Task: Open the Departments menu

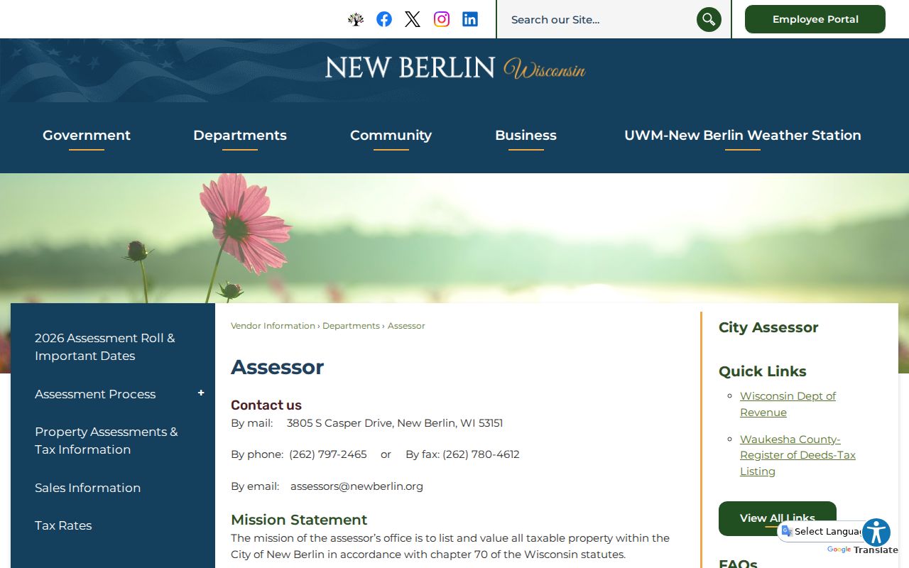Action: [x=240, y=135]
